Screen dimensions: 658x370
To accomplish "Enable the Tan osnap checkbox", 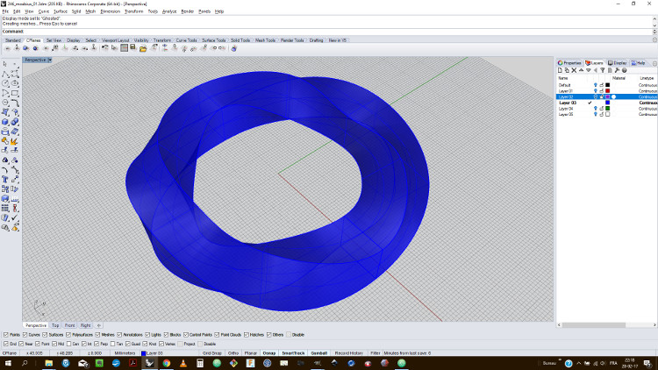I will [x=113, y=344].
